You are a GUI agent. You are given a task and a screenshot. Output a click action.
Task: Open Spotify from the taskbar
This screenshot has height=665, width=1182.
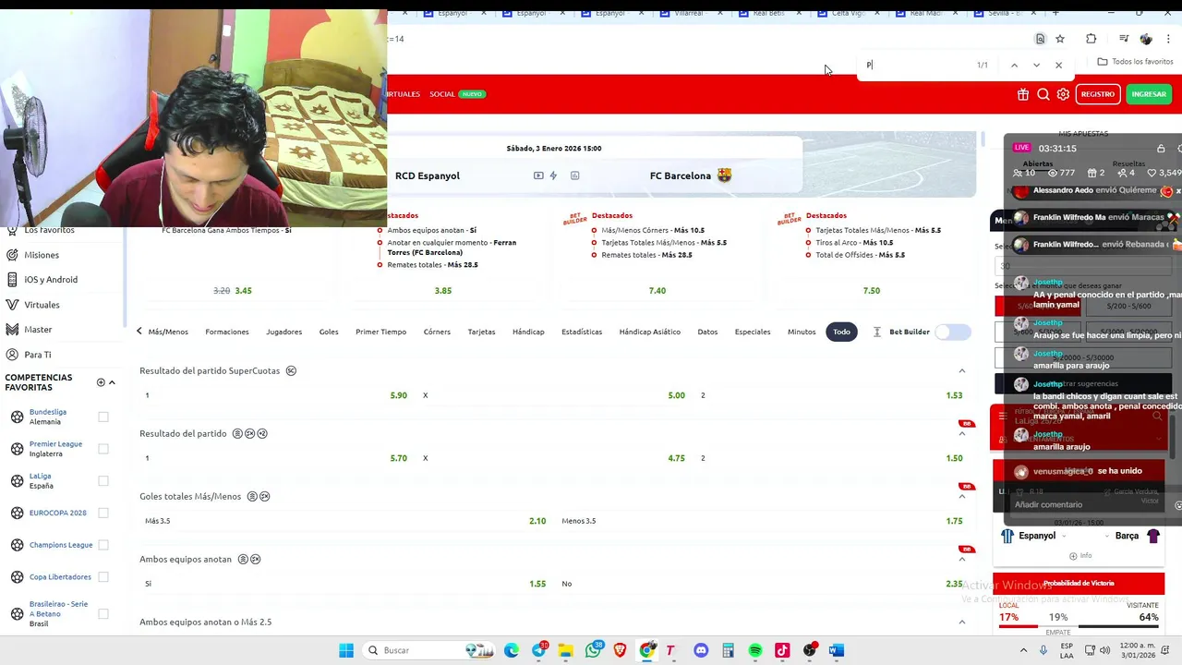(755, 650)
